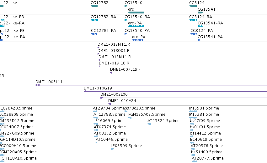
Task: Click the DME1-013M11.R top marker label
Action: (114, 44)
